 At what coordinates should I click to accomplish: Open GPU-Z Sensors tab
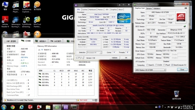149,8
